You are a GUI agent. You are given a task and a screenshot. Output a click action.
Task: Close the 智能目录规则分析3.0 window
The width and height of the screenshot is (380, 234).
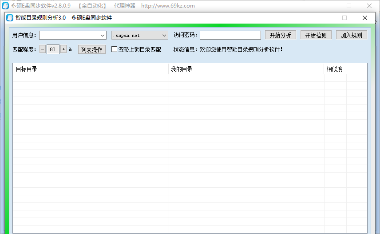[364, 18]
